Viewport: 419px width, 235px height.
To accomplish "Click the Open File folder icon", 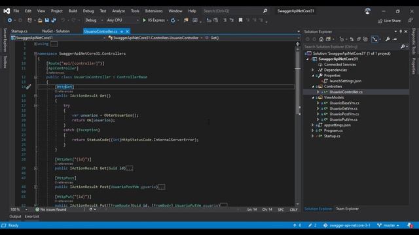I will [x=40, y=20].
